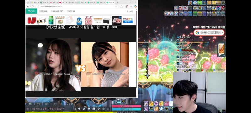The width and height of the screenshot is (251, 113).
Task: Open the browser's three-dot settings menu
Action: (131, 6)
